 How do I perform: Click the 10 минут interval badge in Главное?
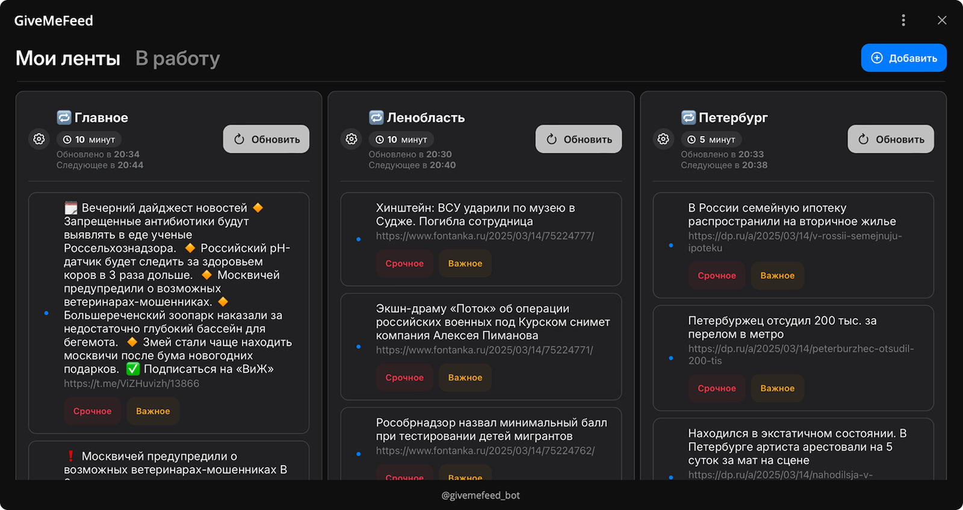89,140
